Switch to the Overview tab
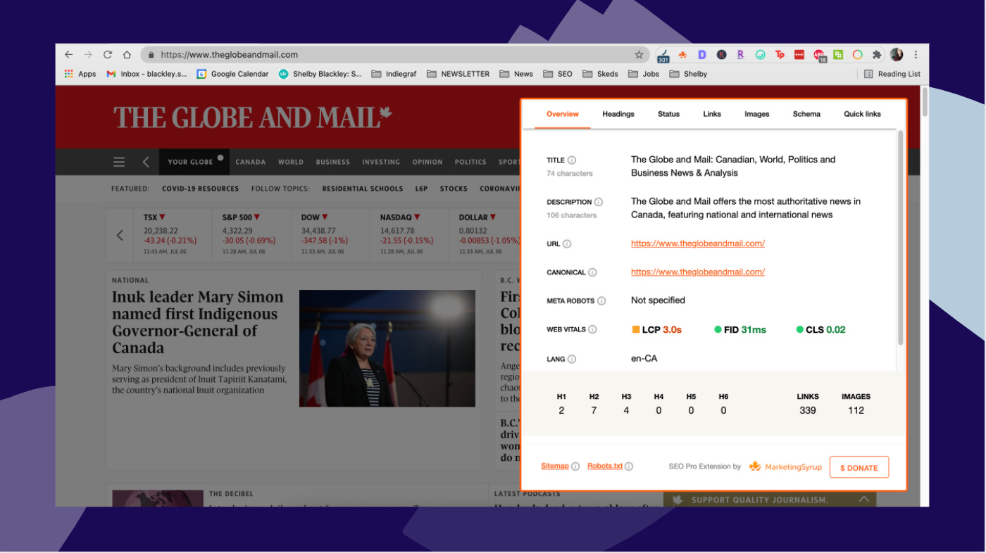Screen dimensions: 986x553 (x=563, y=114)
